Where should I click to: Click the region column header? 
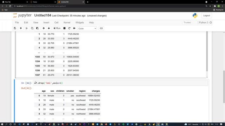[82, 91]
